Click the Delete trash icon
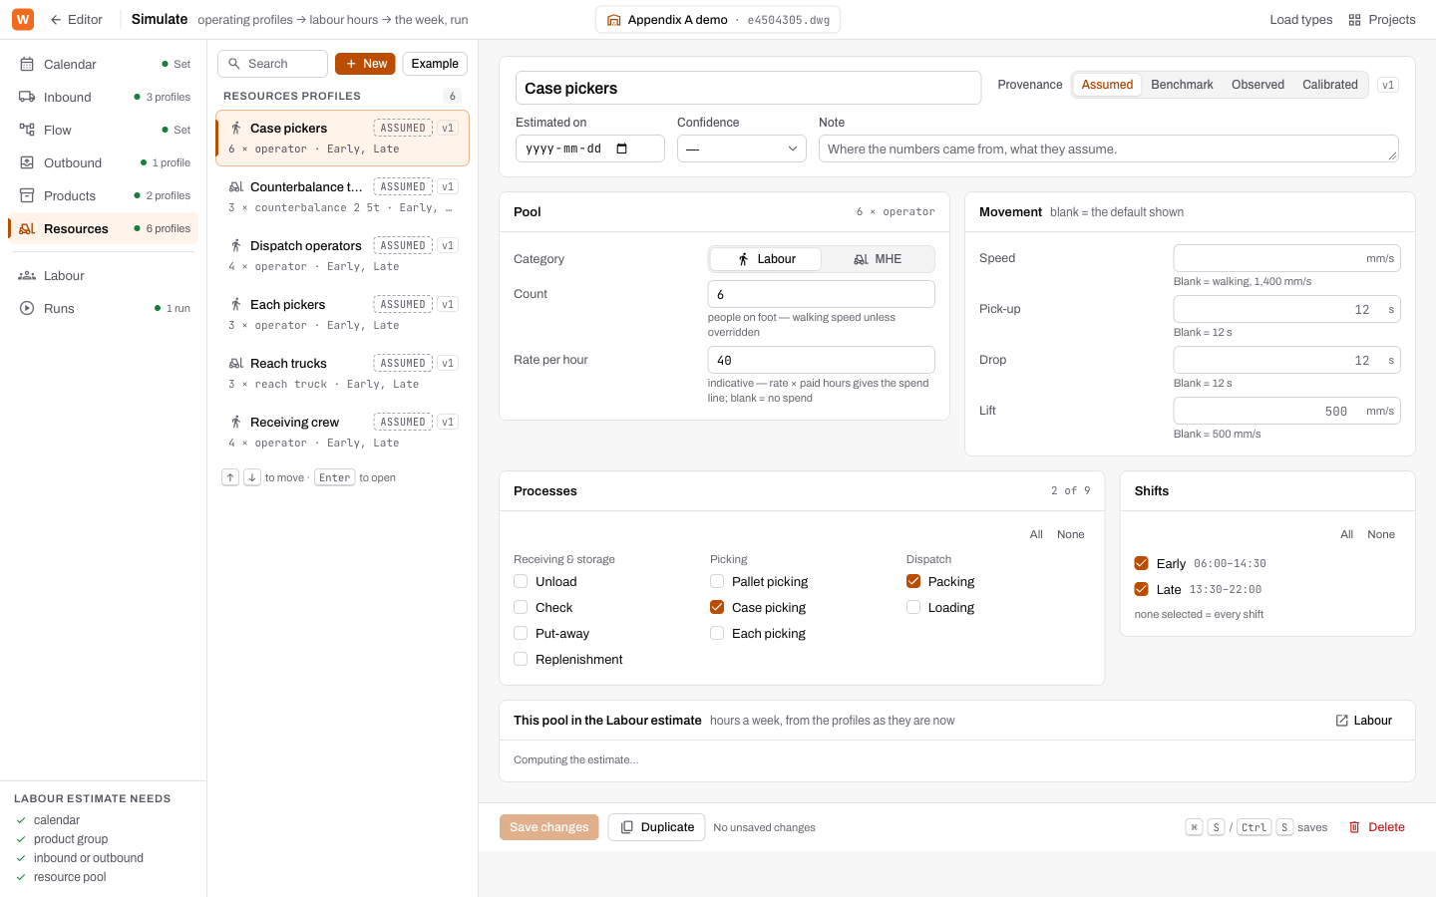 click(1354, 827)
